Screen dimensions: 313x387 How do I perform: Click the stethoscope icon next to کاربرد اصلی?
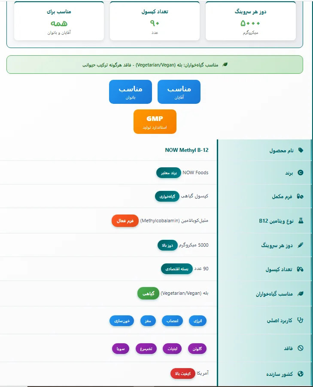coord(301,320)
